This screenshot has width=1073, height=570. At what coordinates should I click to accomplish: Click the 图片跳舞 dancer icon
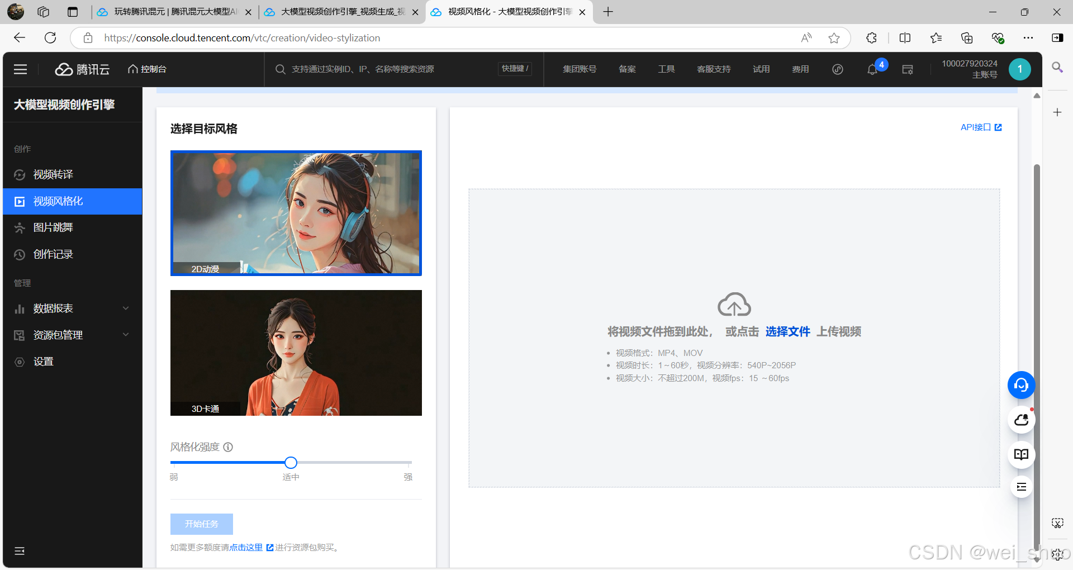[20, 227]
